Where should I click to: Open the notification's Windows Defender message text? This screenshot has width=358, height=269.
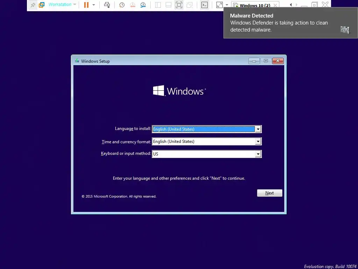(x=279, y=26)
